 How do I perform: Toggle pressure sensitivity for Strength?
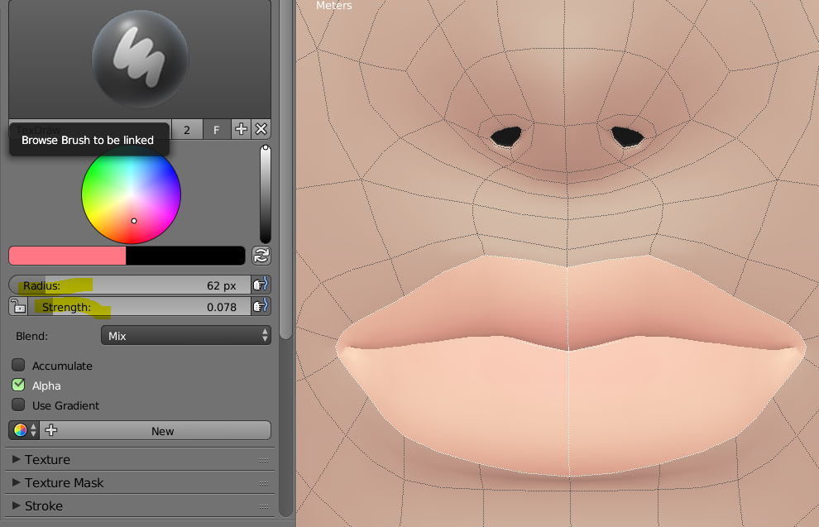pos(261,307)
